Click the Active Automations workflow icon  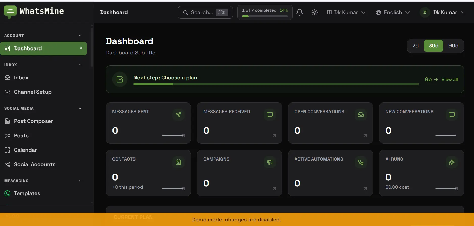(361, 162)
